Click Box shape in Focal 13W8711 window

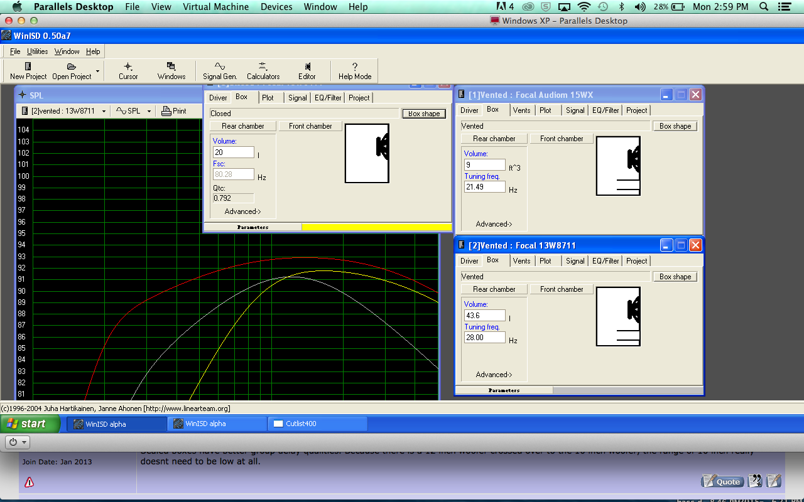click(x=675, y=277)
